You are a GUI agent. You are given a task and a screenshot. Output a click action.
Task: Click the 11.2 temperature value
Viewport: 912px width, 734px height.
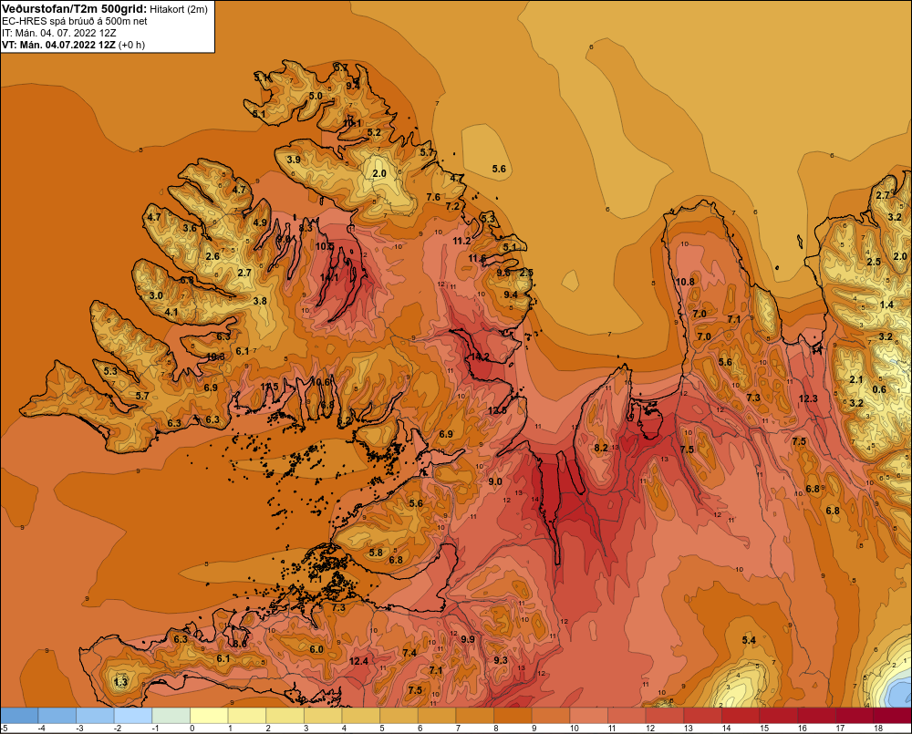pos(461,241)
